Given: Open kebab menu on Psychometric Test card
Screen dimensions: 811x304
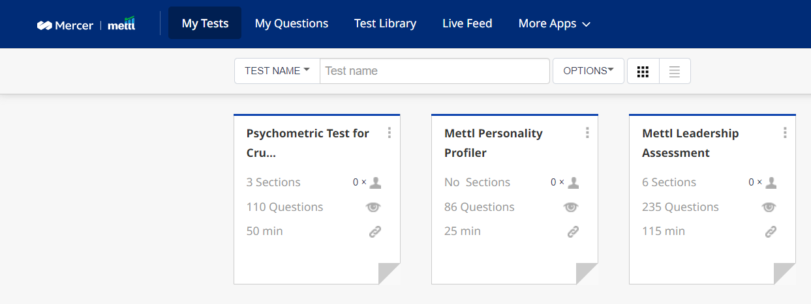Looking at the screenshot, I should 390,133.
